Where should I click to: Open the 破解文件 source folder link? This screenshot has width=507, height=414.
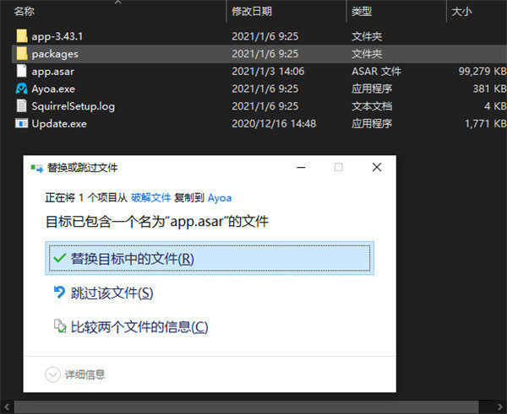(x=150, y=197)
